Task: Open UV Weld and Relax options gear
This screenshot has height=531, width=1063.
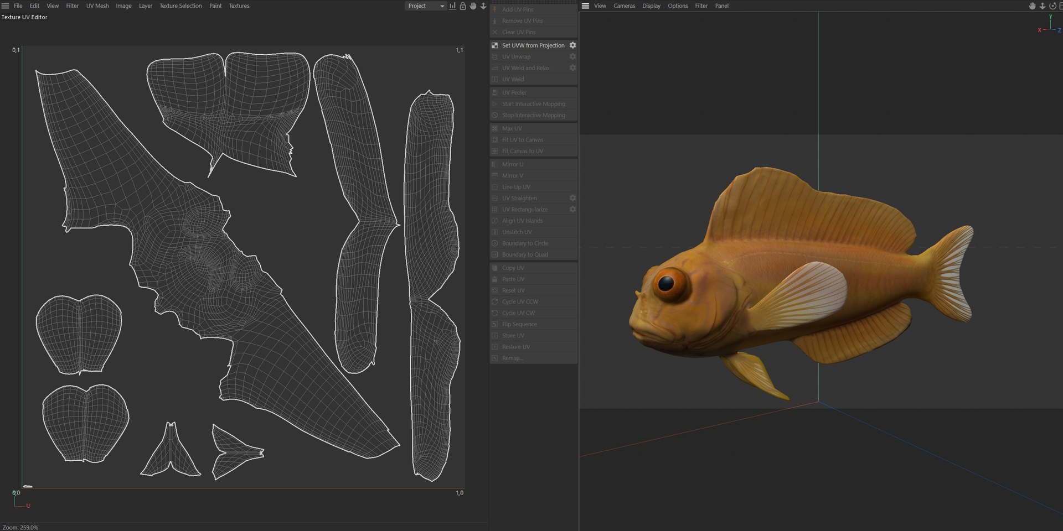Action: [572, 68]
